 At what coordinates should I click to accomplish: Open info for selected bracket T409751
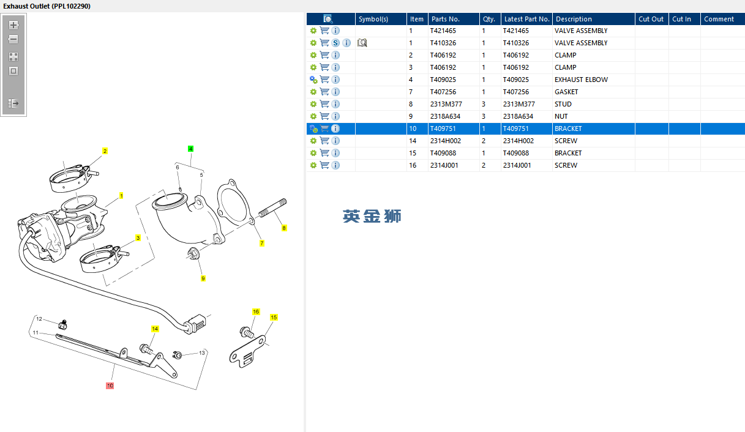click(x=335, y=128)
